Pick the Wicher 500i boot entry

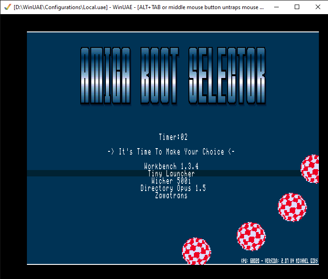pyautogui.click(x=171, y=181)
